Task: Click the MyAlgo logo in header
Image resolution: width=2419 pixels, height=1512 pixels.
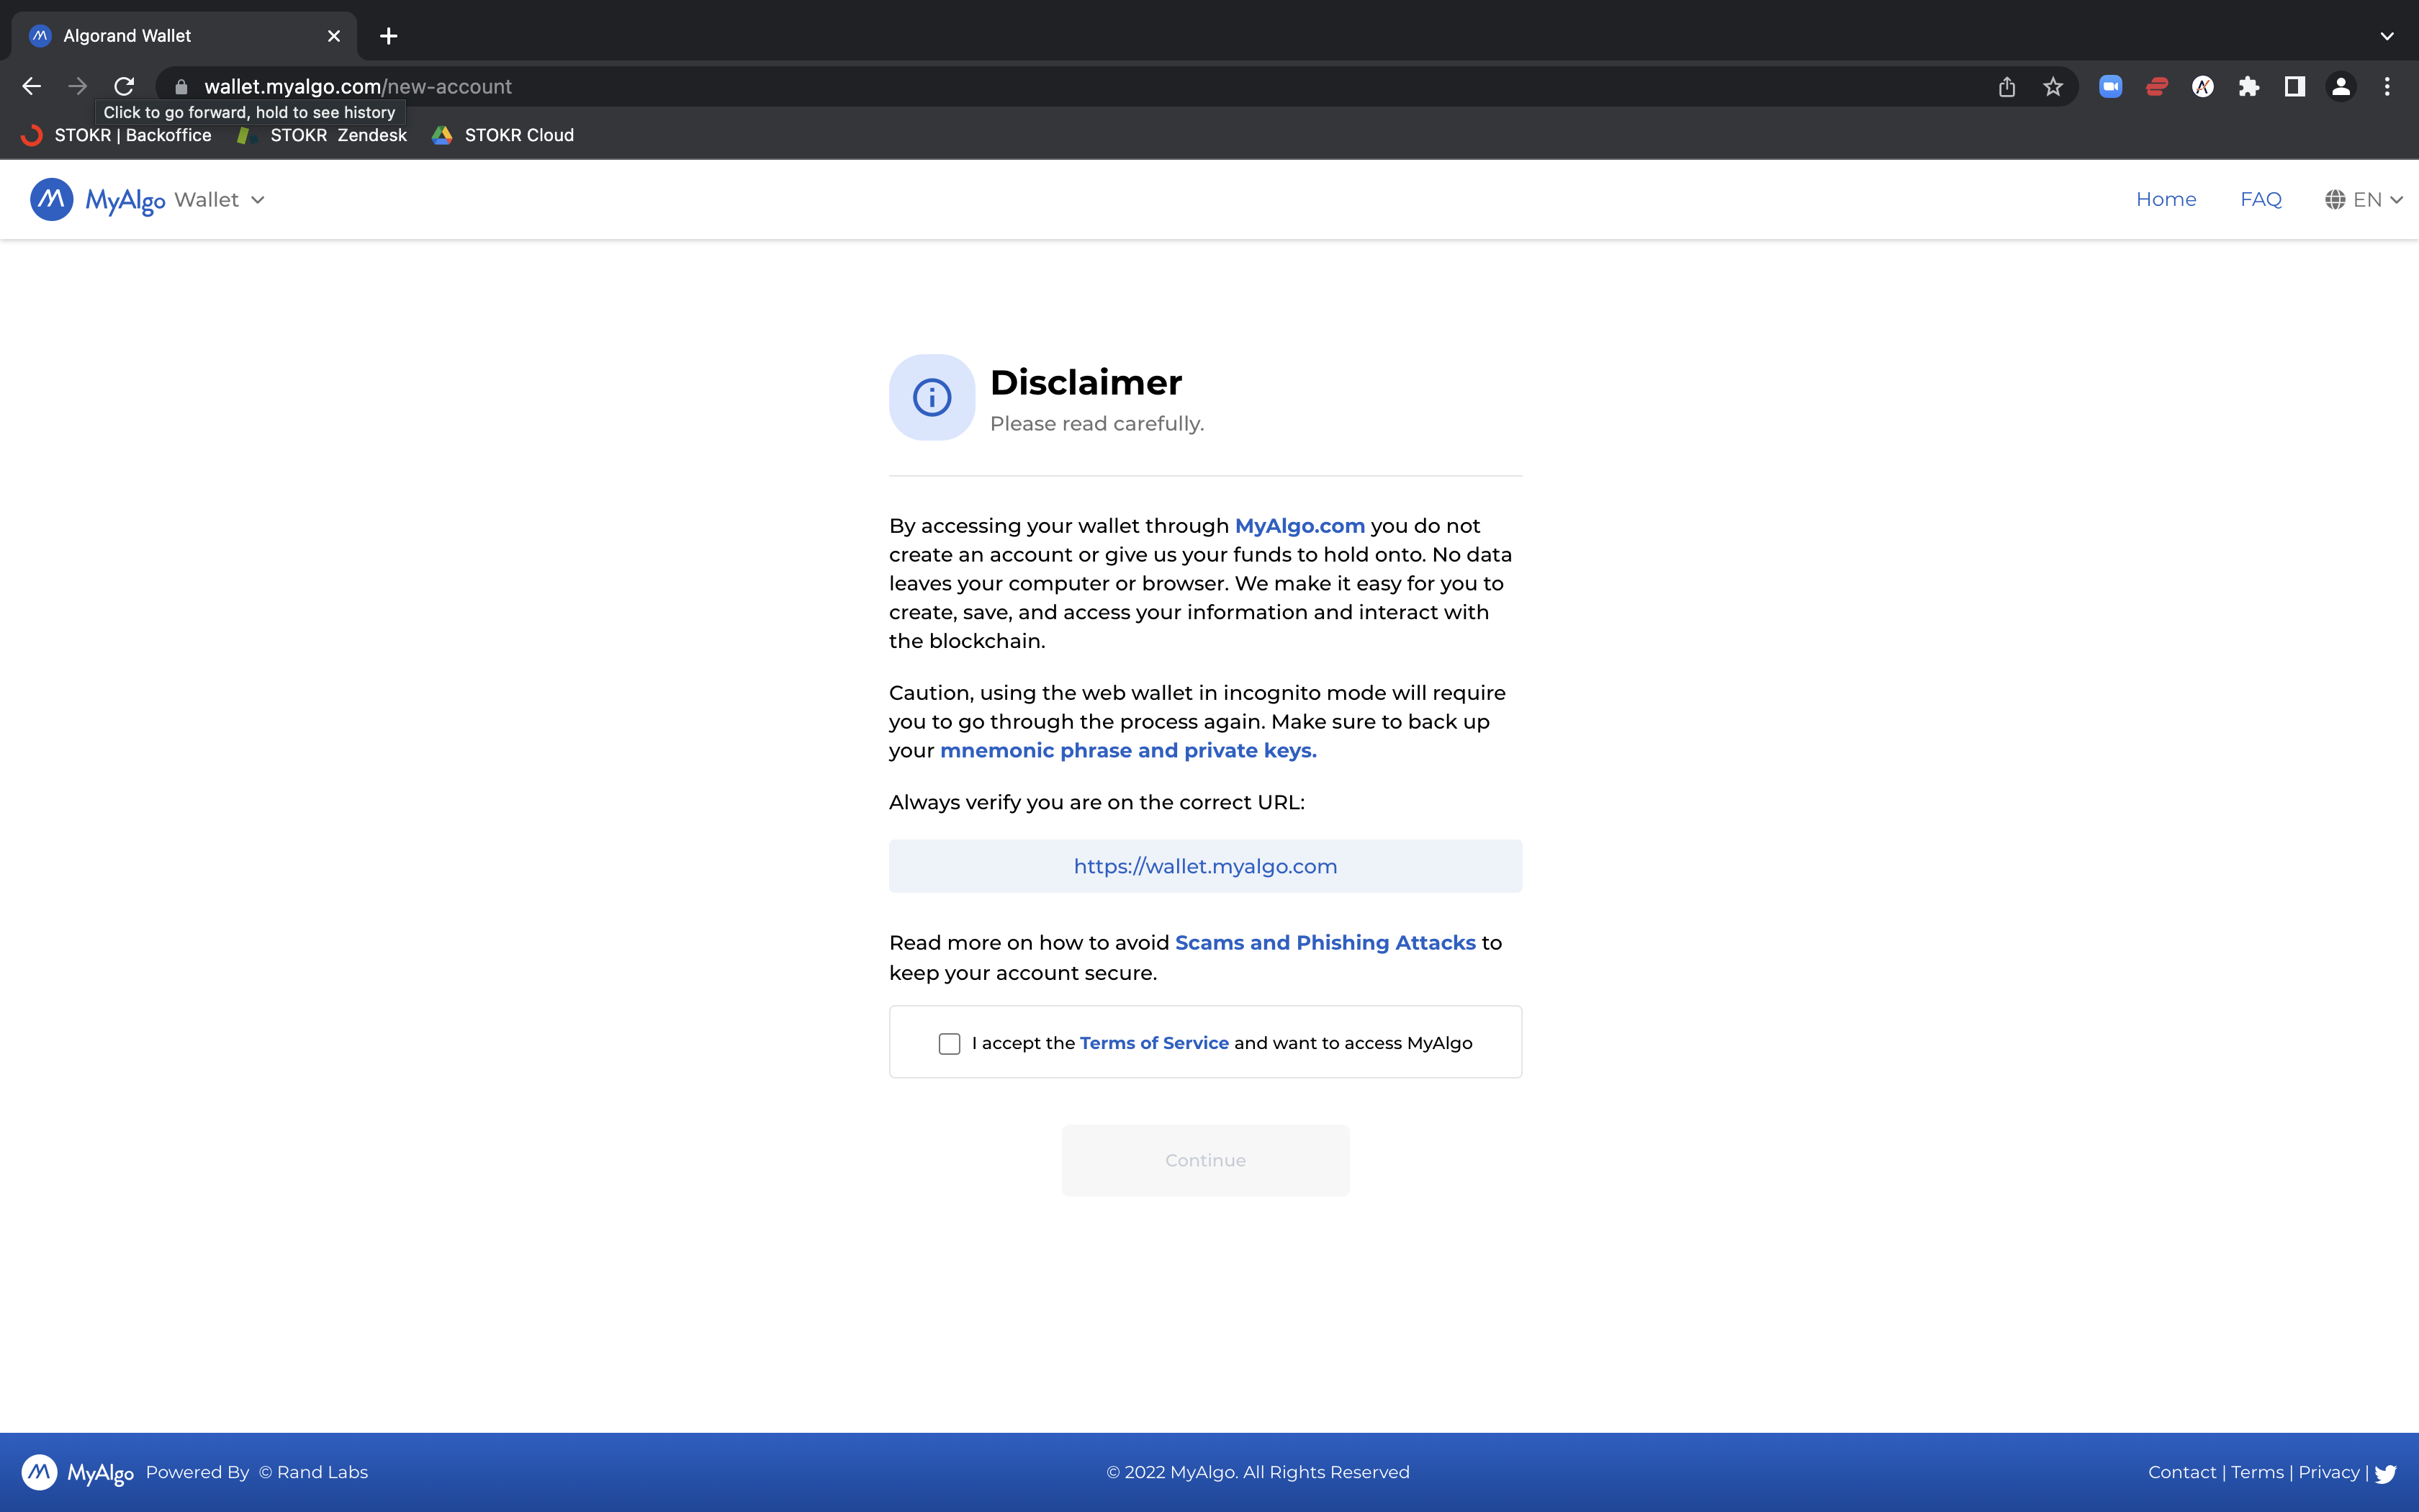Action: click(x=97, y=199)
